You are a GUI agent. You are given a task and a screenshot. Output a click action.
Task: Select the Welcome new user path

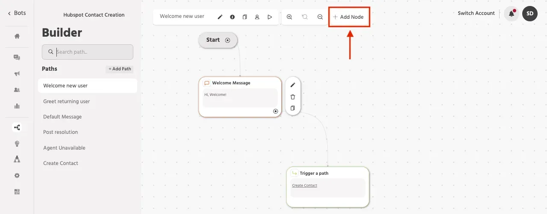(88, 86)
